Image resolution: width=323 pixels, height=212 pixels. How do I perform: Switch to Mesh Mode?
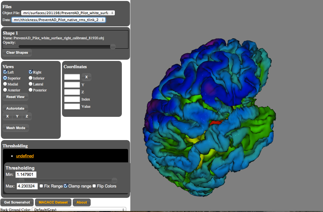(x=16, y=128)
